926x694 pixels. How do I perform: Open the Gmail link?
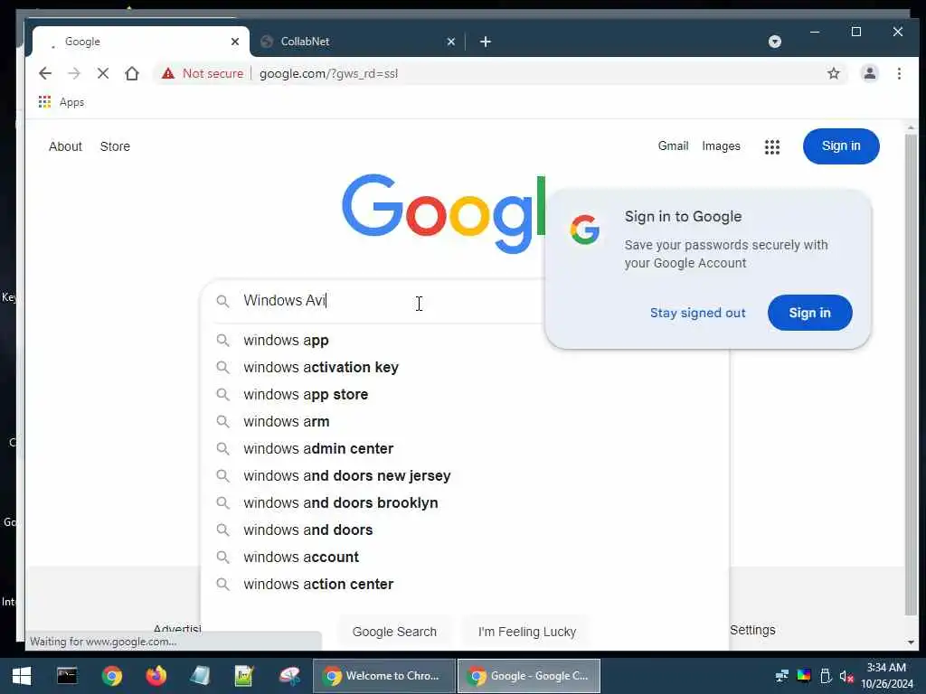[673, 145]
